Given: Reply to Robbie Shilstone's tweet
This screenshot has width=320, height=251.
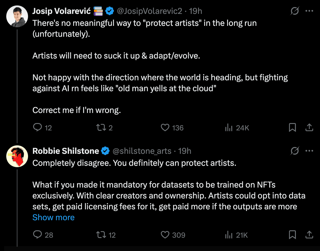Looking at the screenshot, I should coord(37,235).
